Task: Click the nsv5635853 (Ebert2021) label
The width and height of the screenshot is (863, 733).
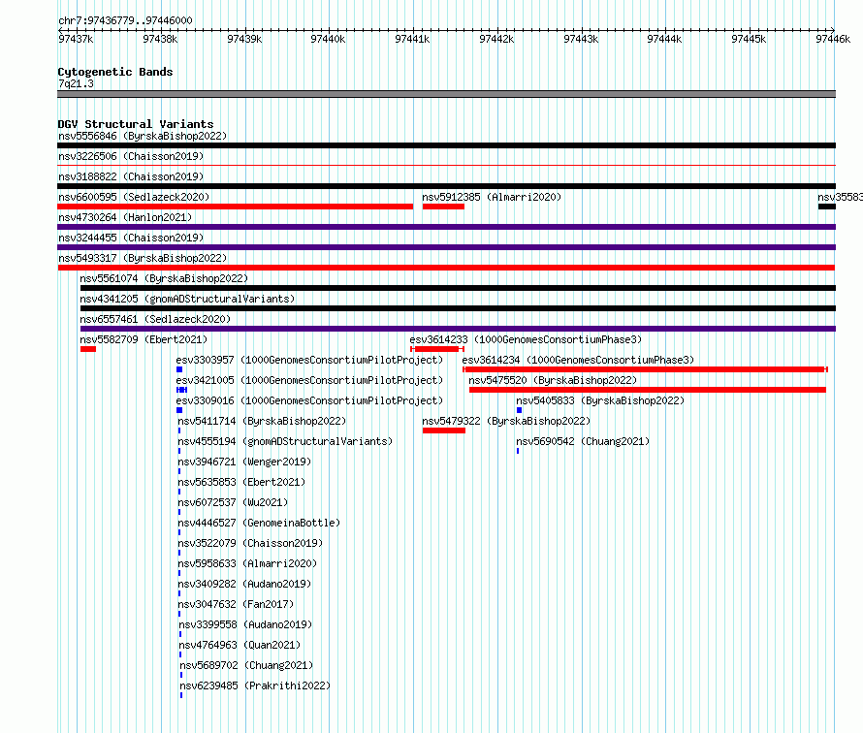Action: 241,482
